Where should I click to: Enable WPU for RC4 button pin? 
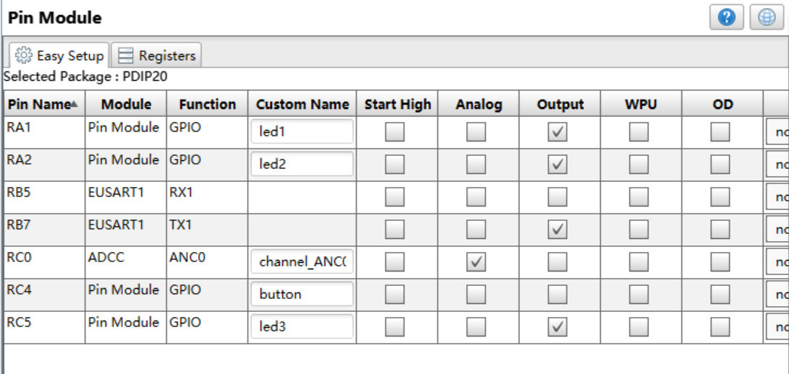639,295
